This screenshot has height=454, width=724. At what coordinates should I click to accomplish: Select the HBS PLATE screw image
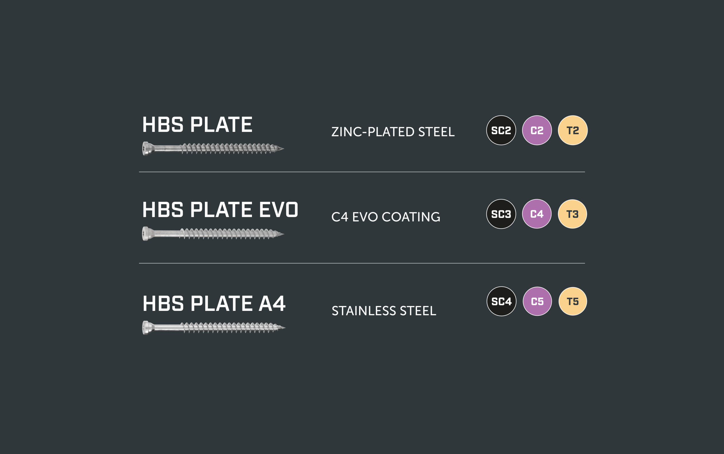pyautogui.click(x=213, y=148)
